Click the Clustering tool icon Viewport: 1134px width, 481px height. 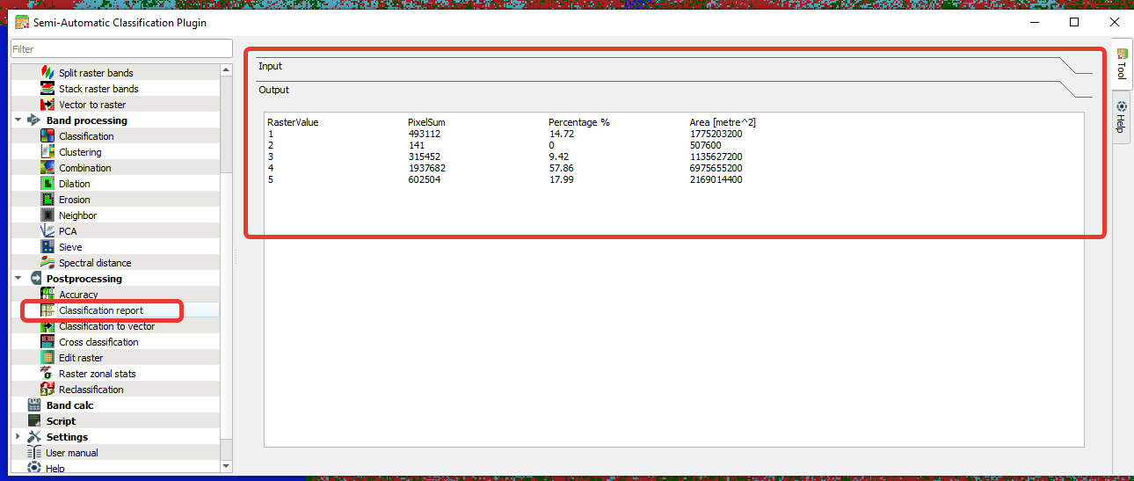click(x=47, y=152)
